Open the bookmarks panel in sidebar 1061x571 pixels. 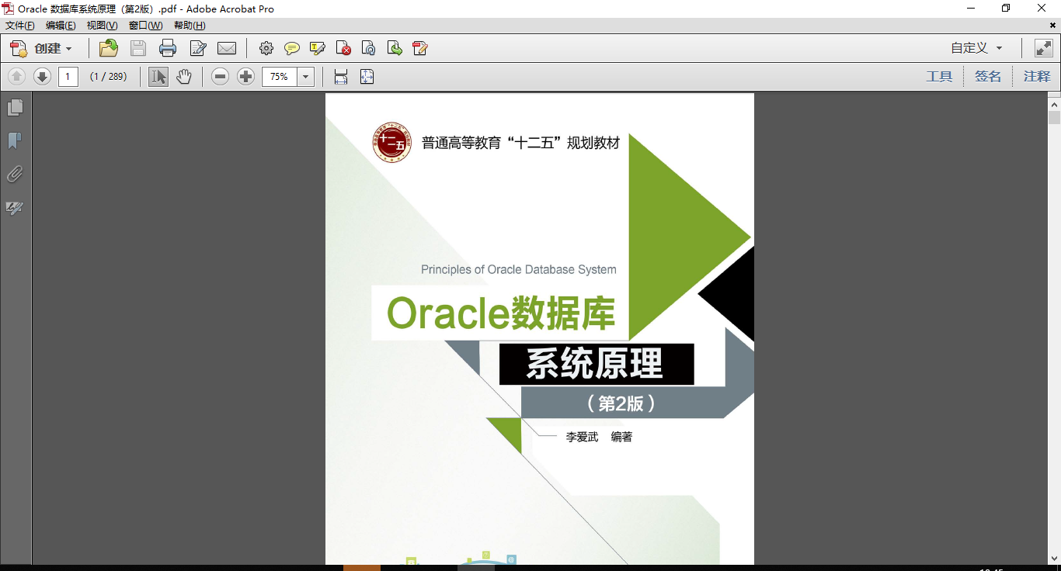[x=15, y=140]
